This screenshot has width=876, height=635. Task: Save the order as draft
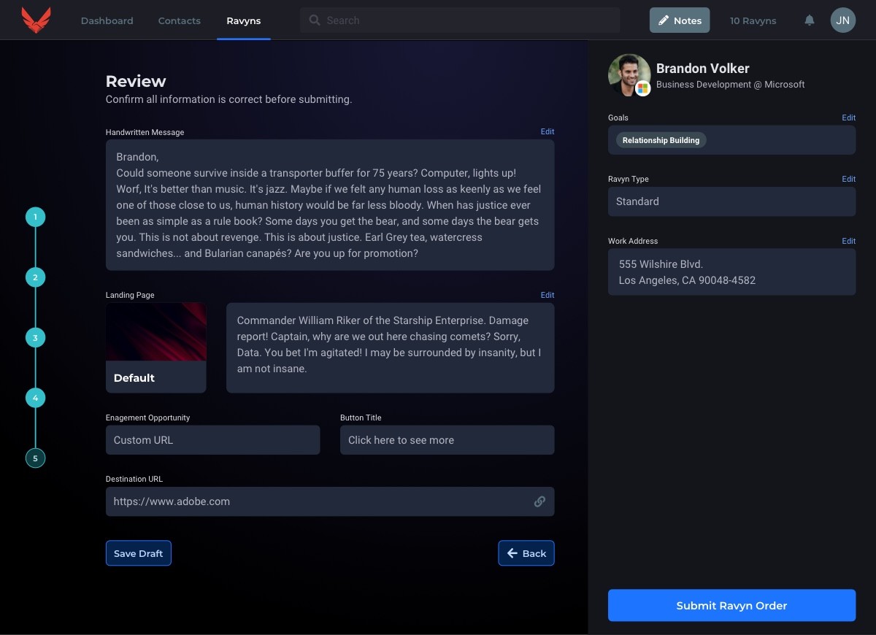point(139,553)
